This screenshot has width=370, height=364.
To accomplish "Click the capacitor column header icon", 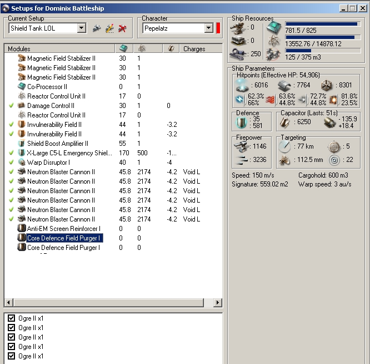I will [171, 48].
